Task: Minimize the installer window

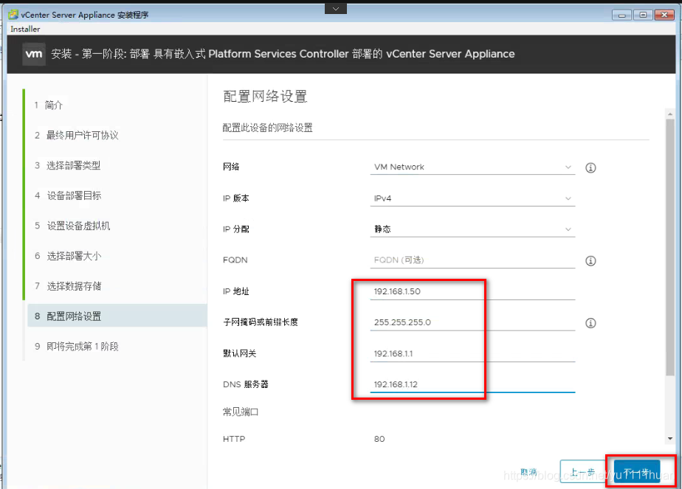Action: (x=622, y=15)
